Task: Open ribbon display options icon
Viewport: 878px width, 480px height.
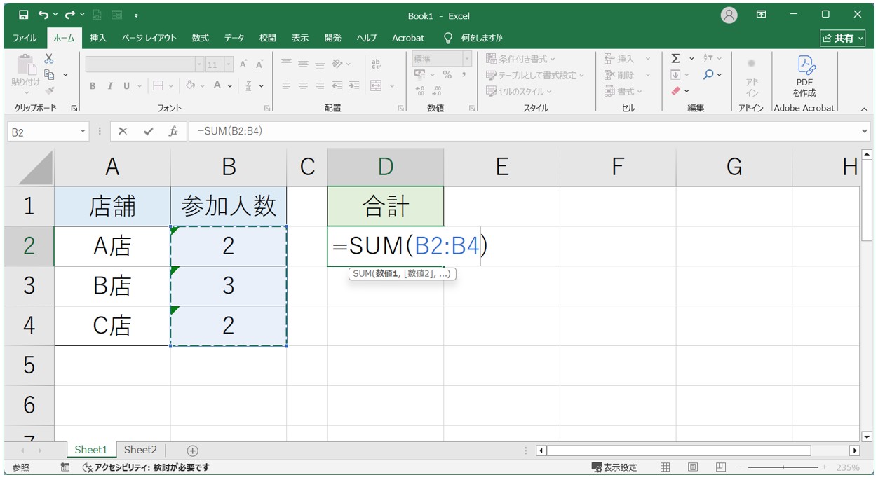Action: pos(762,15)
